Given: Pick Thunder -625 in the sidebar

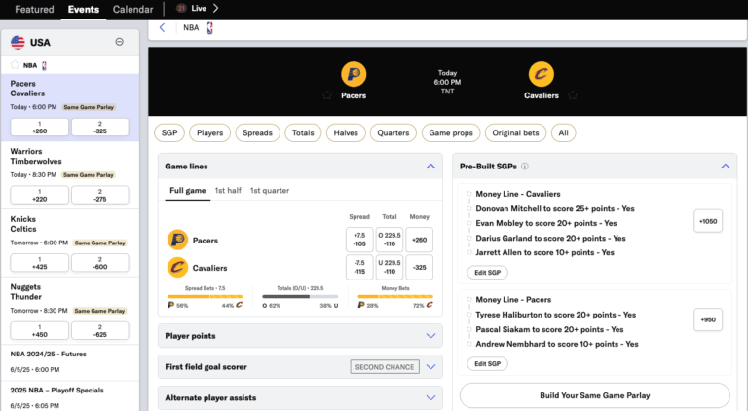Looking at the screenshot, I should click(x=99, y=330).
